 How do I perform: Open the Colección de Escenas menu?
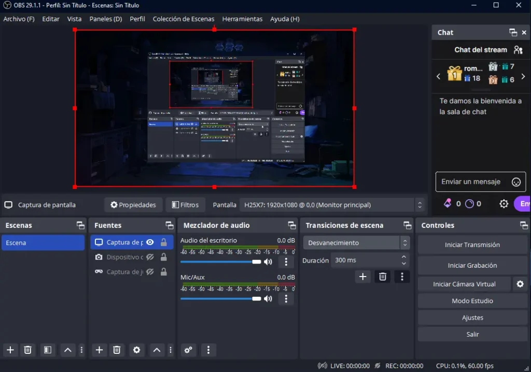183,19
